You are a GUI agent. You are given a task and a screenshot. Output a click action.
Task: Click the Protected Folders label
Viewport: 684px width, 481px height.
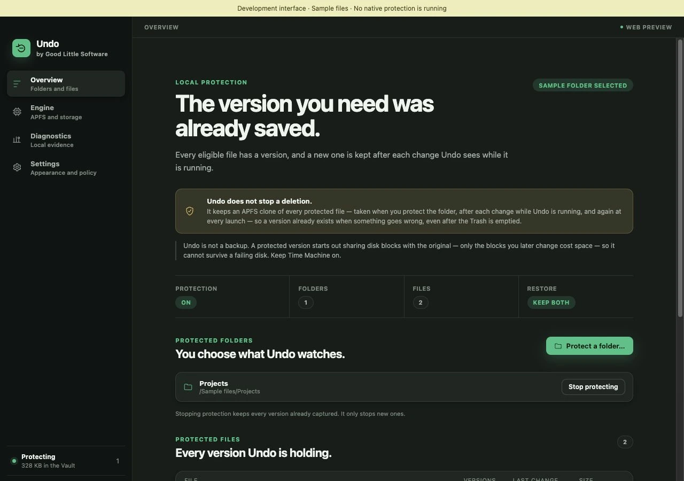coord(214,340)
